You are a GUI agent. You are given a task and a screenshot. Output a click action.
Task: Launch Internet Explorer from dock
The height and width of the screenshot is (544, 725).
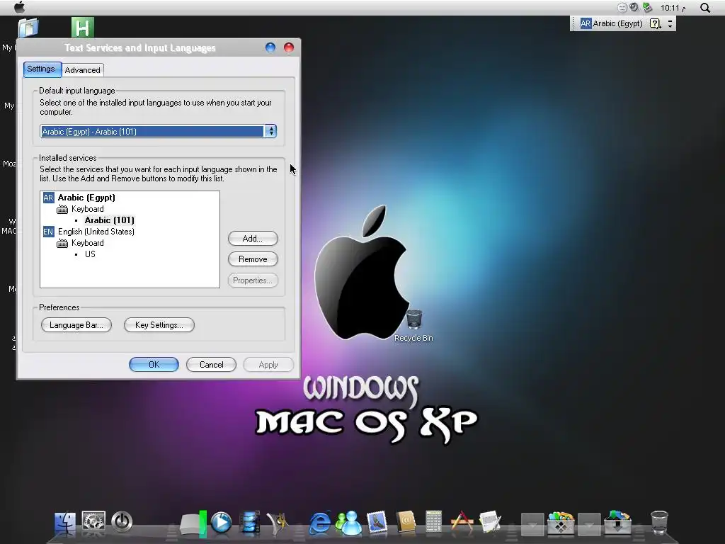320,523
